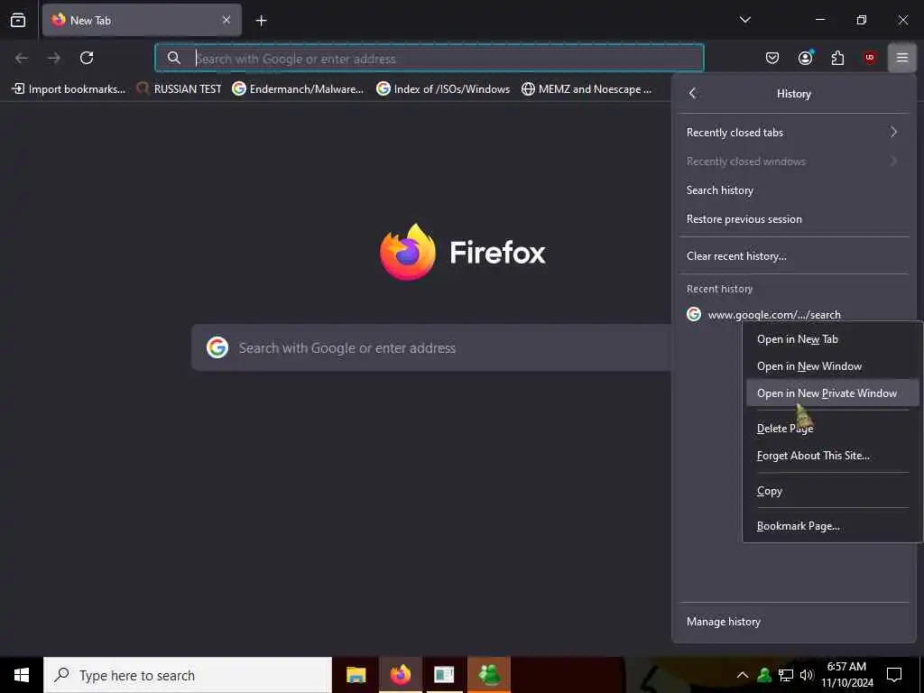Click the Firefox logo on page
This screenshot has width=924, height=693.
click(407, 252)
